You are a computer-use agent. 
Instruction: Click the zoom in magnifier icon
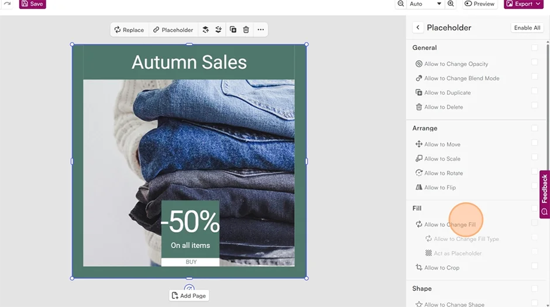[451, 4]
